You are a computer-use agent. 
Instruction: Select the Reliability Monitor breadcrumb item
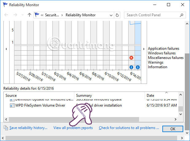click(81, 15)
